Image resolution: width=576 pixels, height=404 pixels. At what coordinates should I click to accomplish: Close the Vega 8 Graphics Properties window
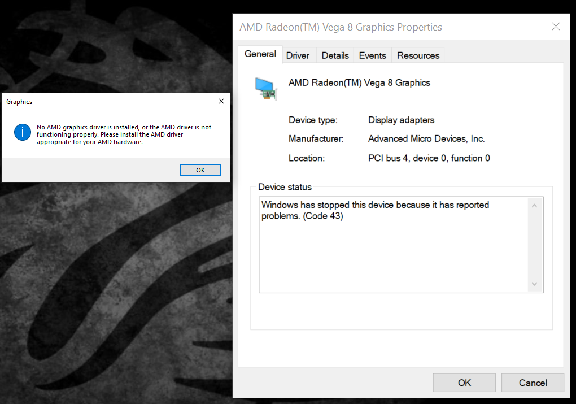click(x=556, y=27)
